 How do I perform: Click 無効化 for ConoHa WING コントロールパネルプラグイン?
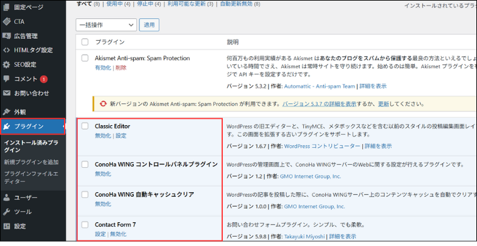(x=103, y=174)
